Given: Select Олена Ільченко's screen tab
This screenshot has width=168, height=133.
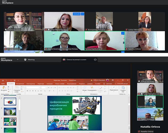Looking at the screenshot, I should point(77,60).
